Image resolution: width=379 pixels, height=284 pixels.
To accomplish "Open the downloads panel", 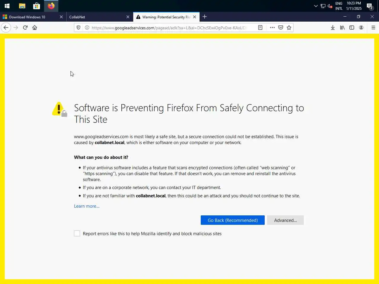I will pos(333,28).
